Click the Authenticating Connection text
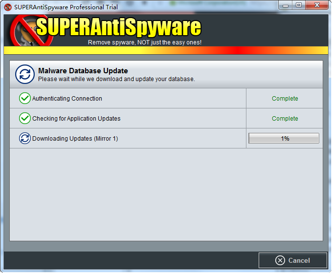Viewport: 332px width, 273px height. pos(67,99)
